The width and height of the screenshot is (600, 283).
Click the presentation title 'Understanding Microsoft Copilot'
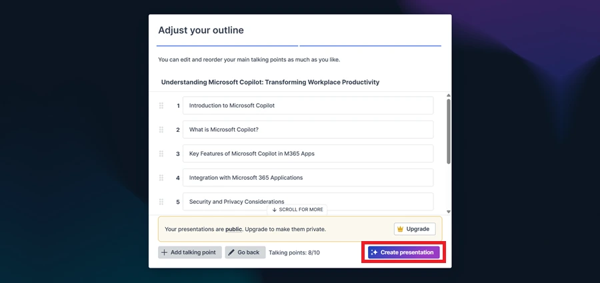[x=270, y=82]
